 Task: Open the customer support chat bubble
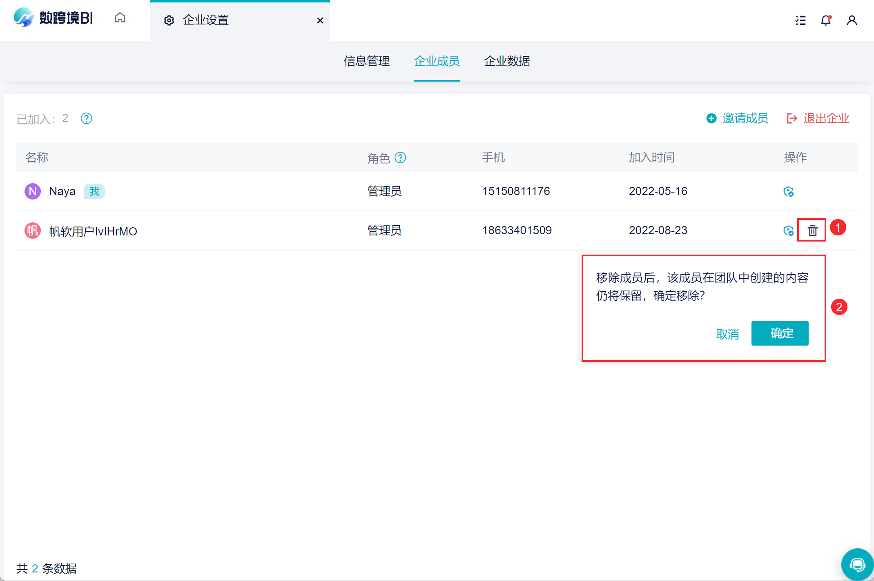[x=857, y=565]
